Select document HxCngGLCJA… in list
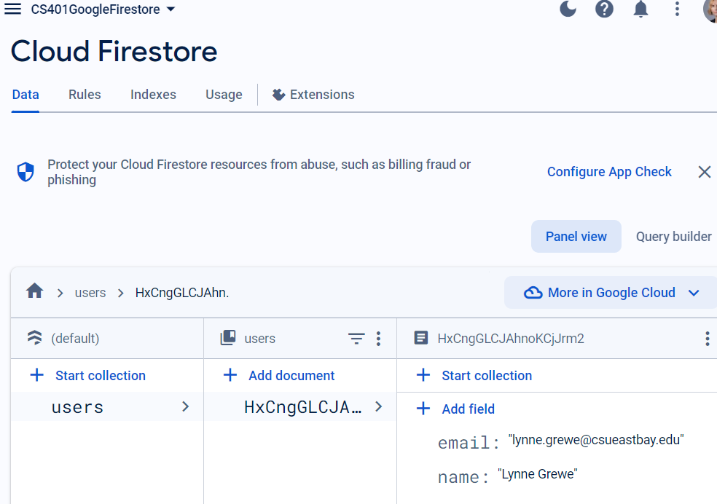Image resolution: width=717 pixels, height=504 pixels. (x=302, y=407)
